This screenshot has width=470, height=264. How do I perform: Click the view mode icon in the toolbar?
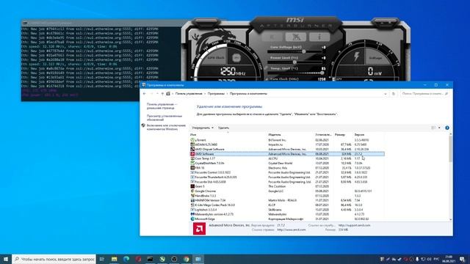(x=433, y=128)
